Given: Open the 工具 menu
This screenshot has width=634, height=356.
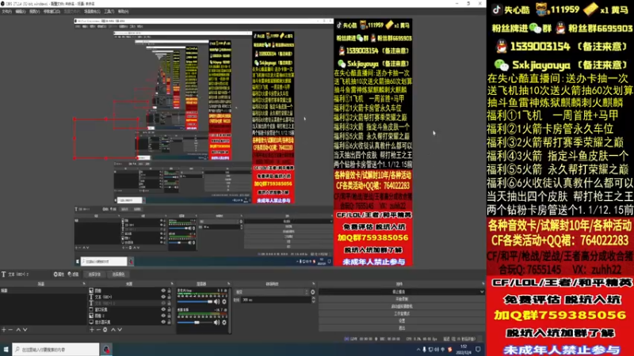Looking at the screenshot, I should (109, 12).
